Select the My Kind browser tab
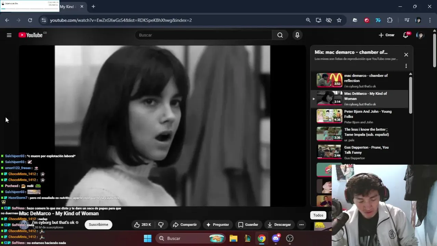 click(x=68, y=6)
